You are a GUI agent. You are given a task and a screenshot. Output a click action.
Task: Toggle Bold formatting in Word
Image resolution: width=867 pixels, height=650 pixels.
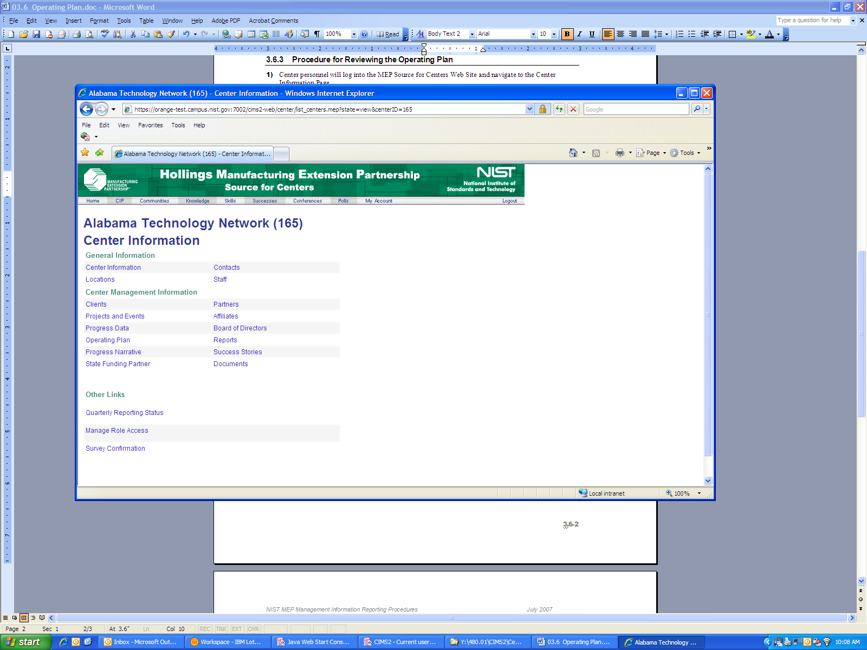point(567,34)
